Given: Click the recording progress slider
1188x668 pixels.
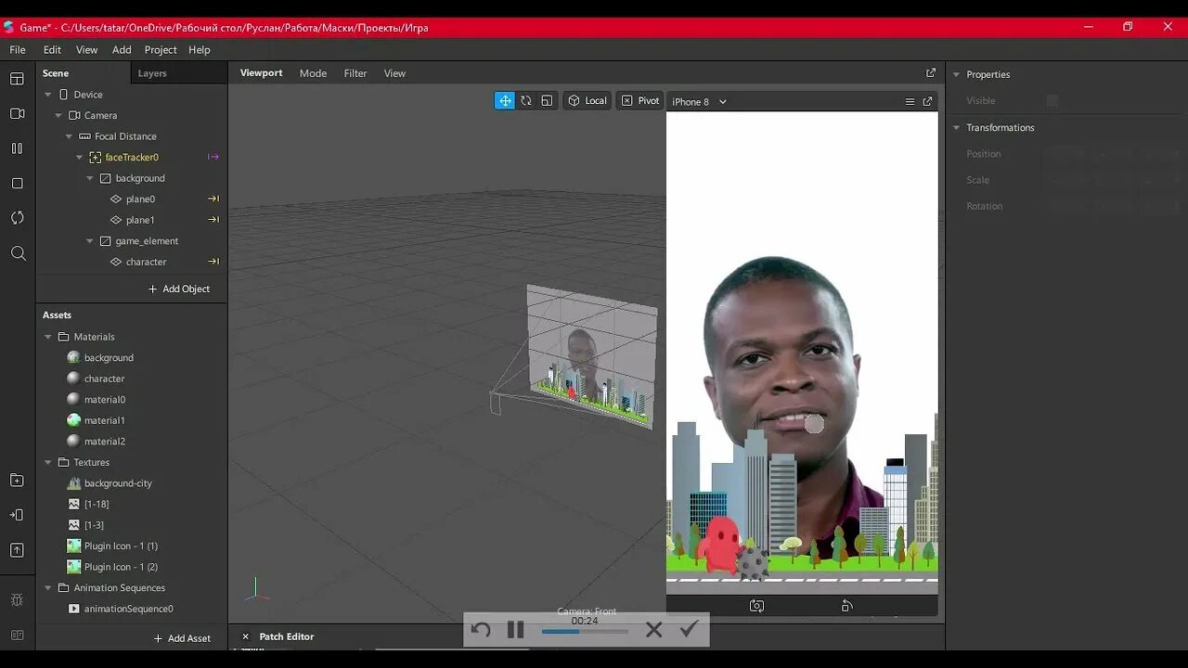Looking at the screenshot, I should [585, 632].
